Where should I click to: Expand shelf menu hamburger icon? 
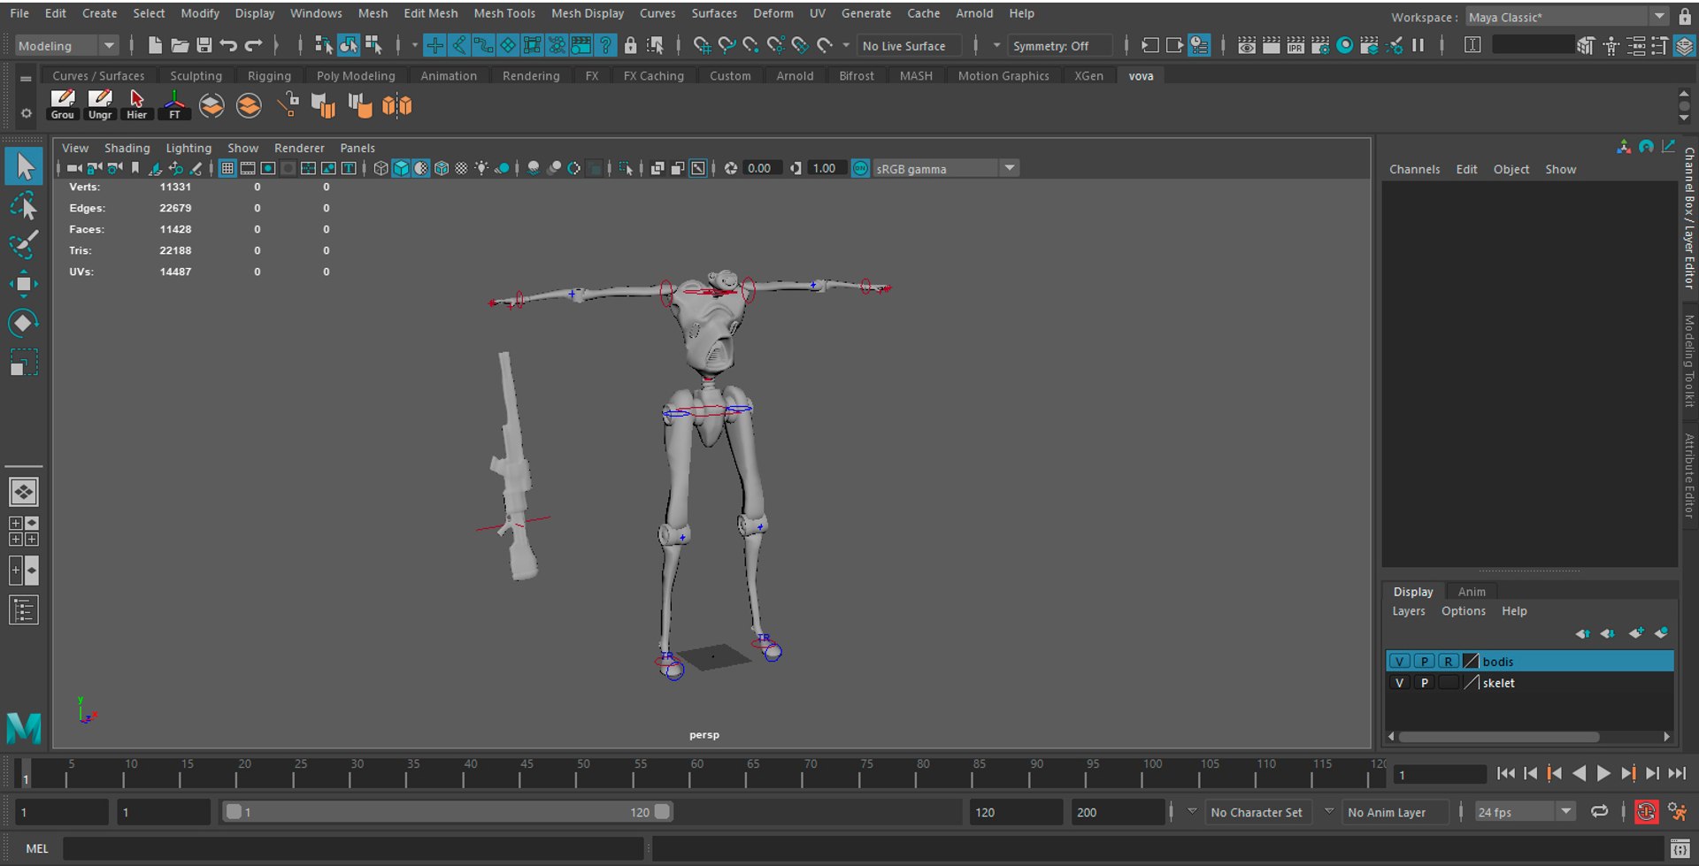27,78
